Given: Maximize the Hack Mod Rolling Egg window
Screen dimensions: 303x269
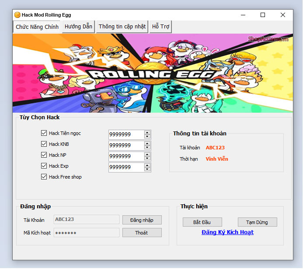Looking at the screenshot, I should coord(263,15).
